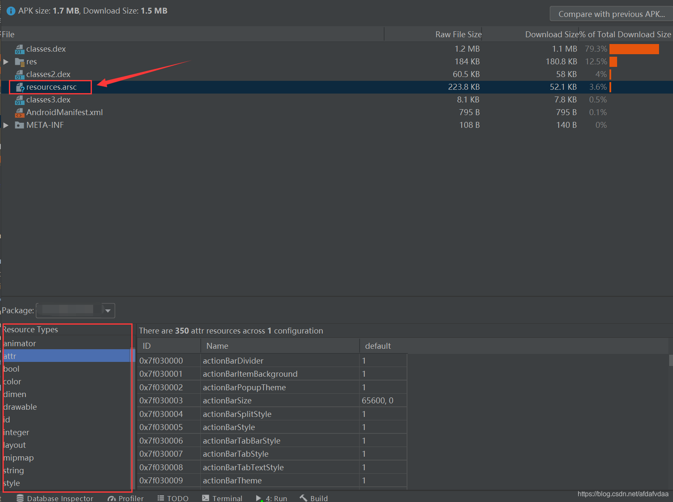Image resolution: width=673 pixels, height=502 pixels.
Task: Select actionBarItemBackground name cell
Action: click(280, 374)
